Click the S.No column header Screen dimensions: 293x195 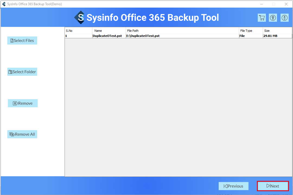[78, 31]
